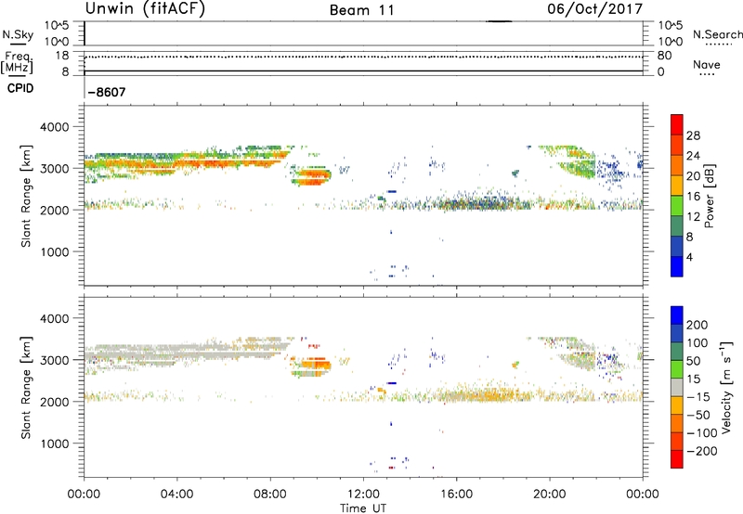Select the "-100" label on the Velocity colorbar

700,433
